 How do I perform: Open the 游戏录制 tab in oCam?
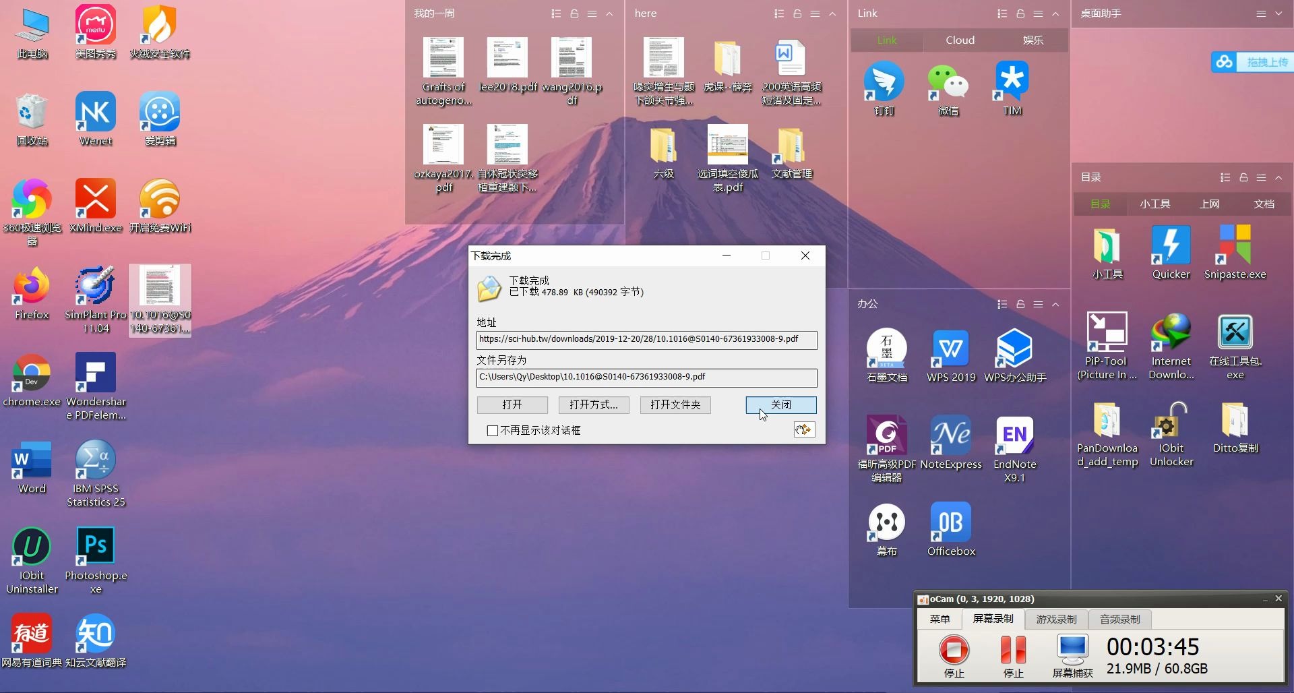pos(1056,619)
